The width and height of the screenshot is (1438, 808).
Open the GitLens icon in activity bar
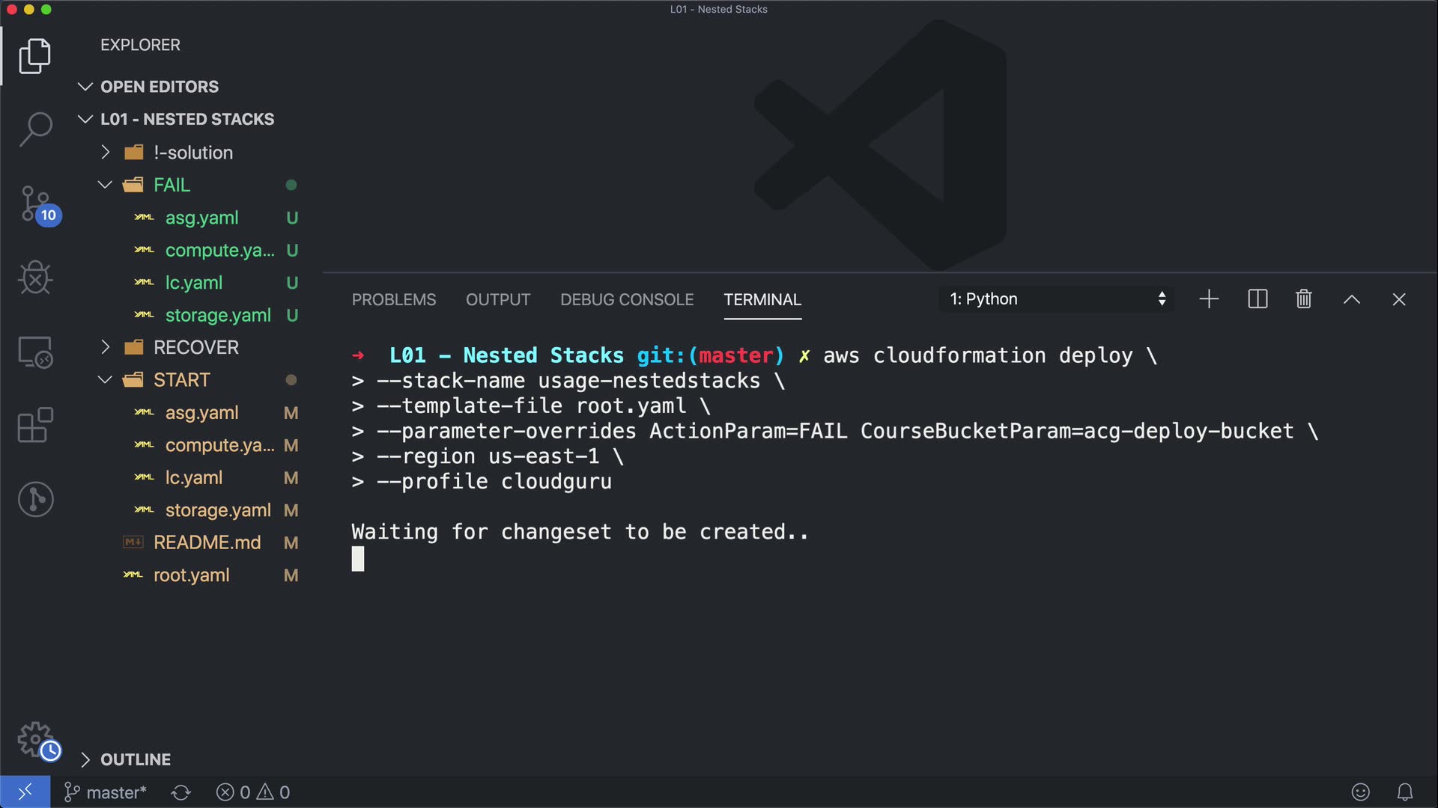click(35, 499)
